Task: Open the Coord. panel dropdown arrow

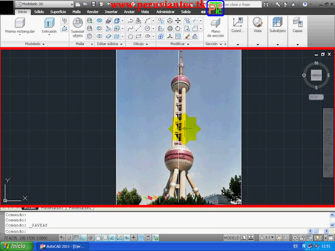Action: 238,45
